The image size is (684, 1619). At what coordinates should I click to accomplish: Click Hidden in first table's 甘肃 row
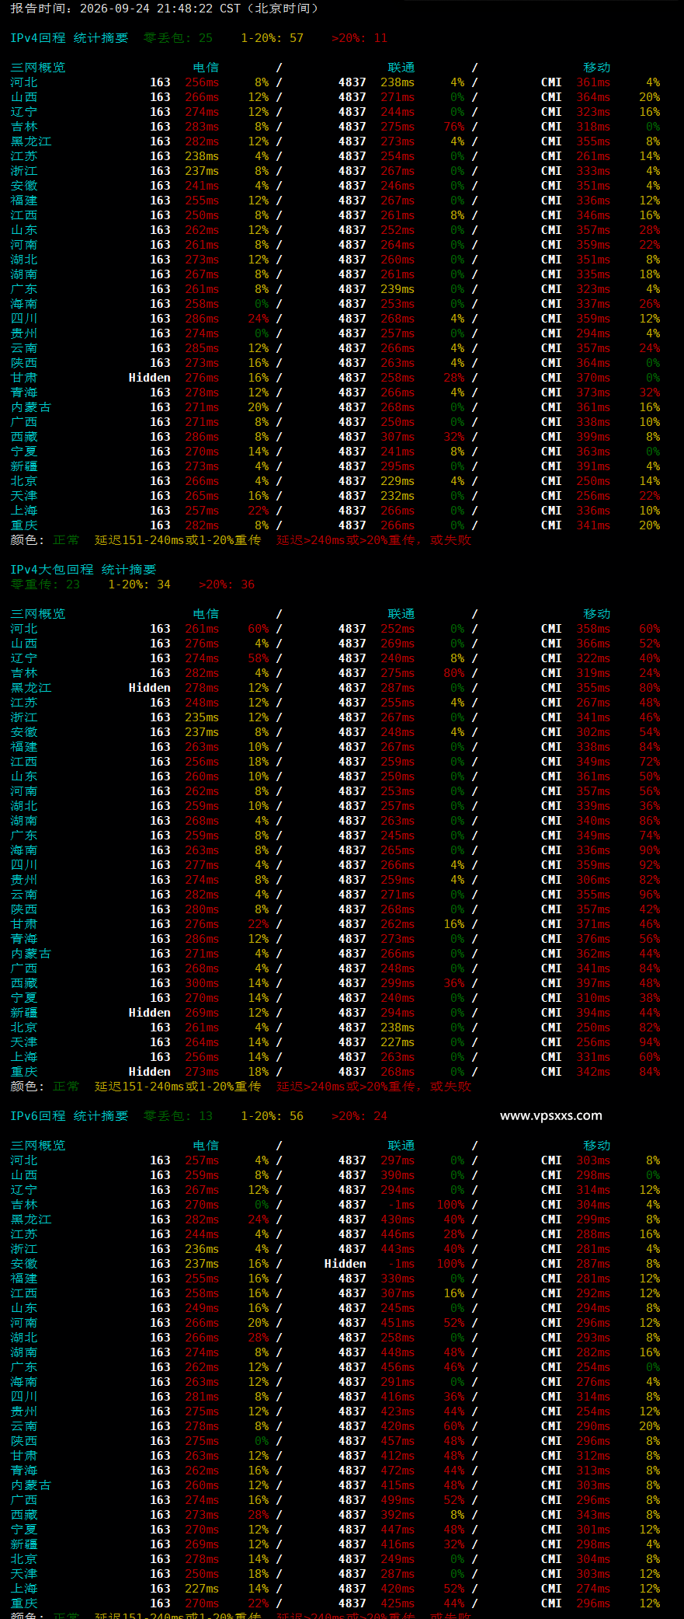(149, 378)
